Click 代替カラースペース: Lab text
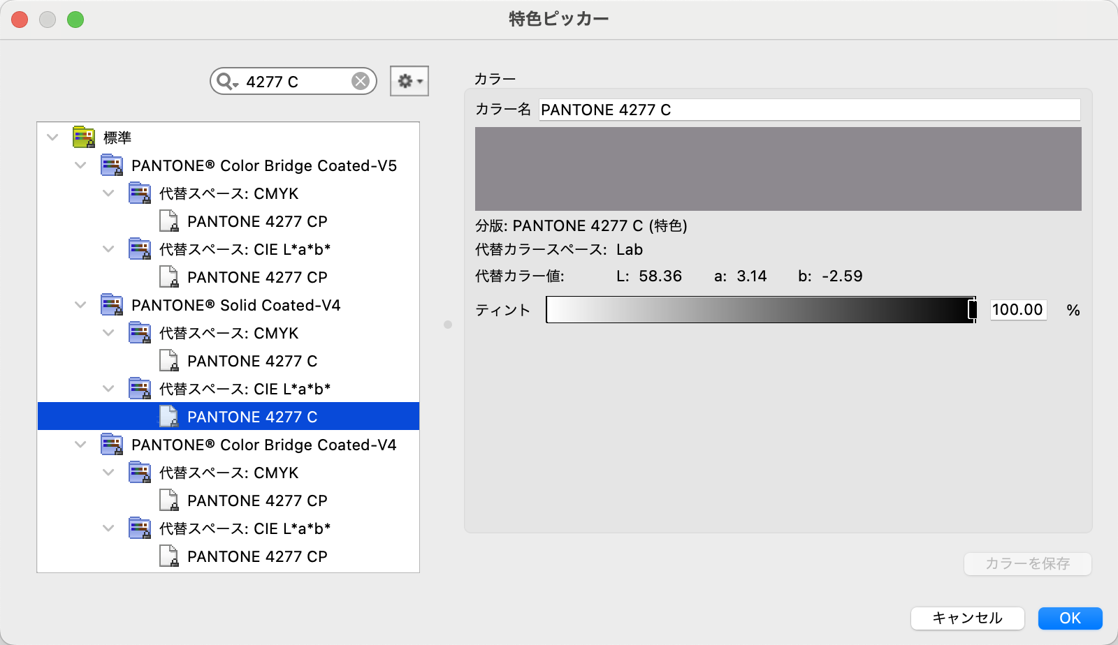This screenshot has height=645, width=1118. click(559, 250)
